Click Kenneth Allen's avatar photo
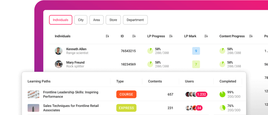The width and height of the screenshot is (268, 115). (x=59, y=51)
